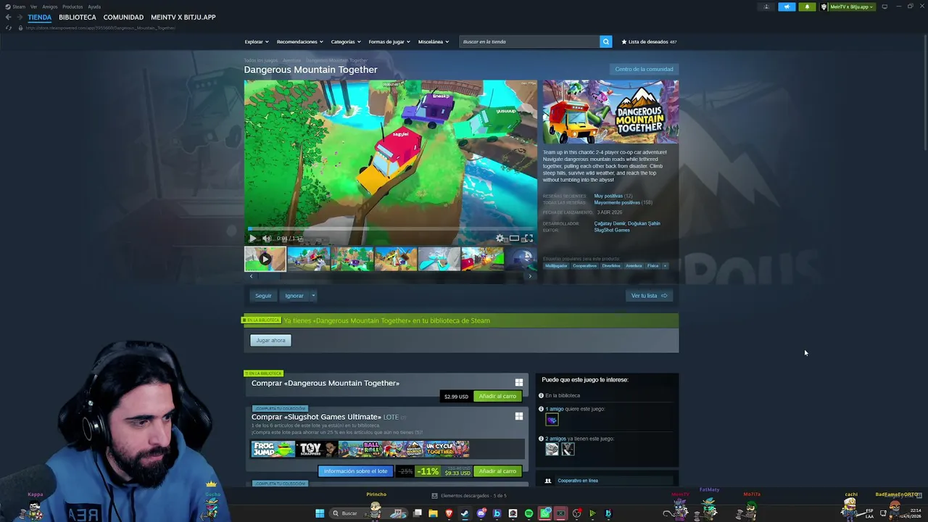The width and height of the screenshot is (928, 522).
Task: Open video settings gear in the trailer player
Action: [x=500, y=239]
